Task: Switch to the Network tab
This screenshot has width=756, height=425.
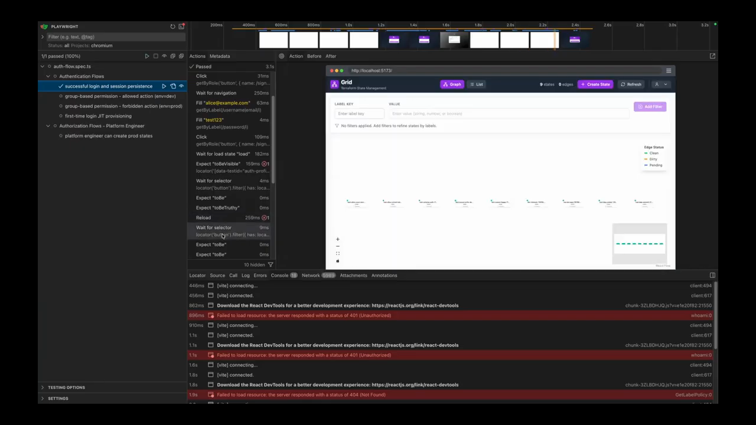Action: pos(311,275)
